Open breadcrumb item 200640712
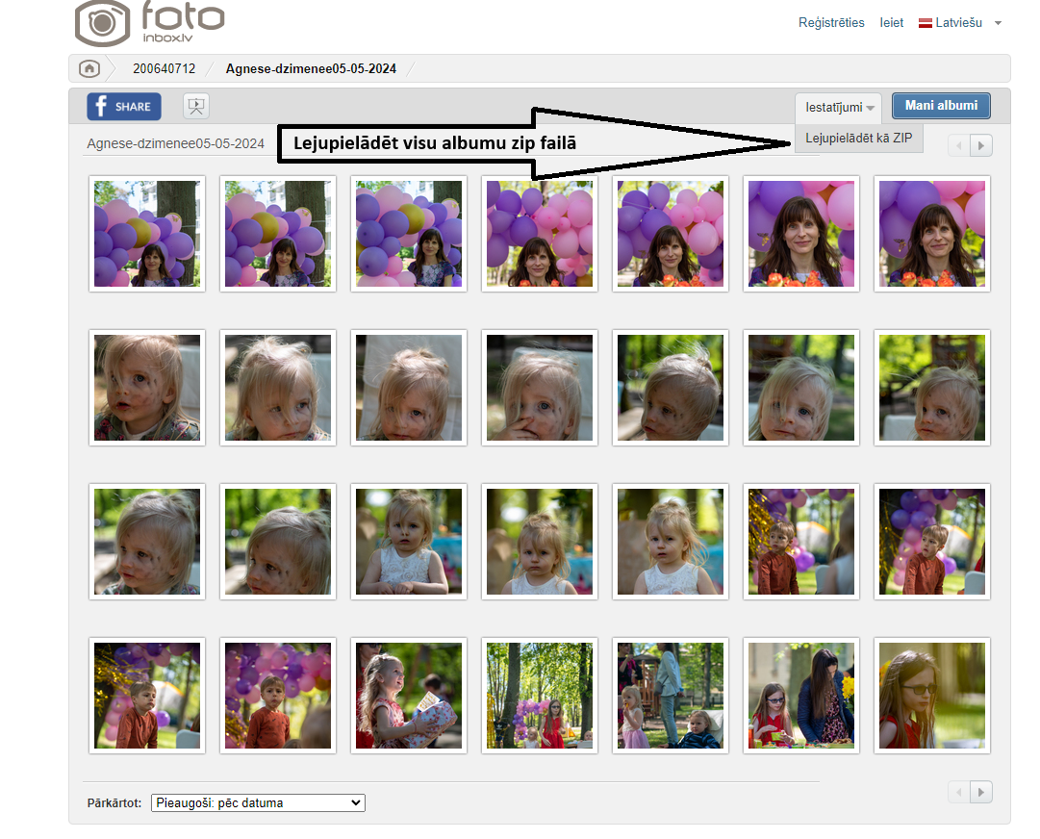The width and height of the screenshot is (1040, 839). (164, 68)
